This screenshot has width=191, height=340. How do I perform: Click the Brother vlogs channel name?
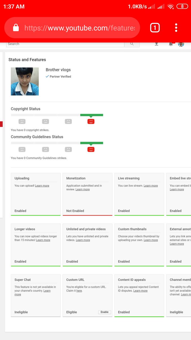pos(58,70)
